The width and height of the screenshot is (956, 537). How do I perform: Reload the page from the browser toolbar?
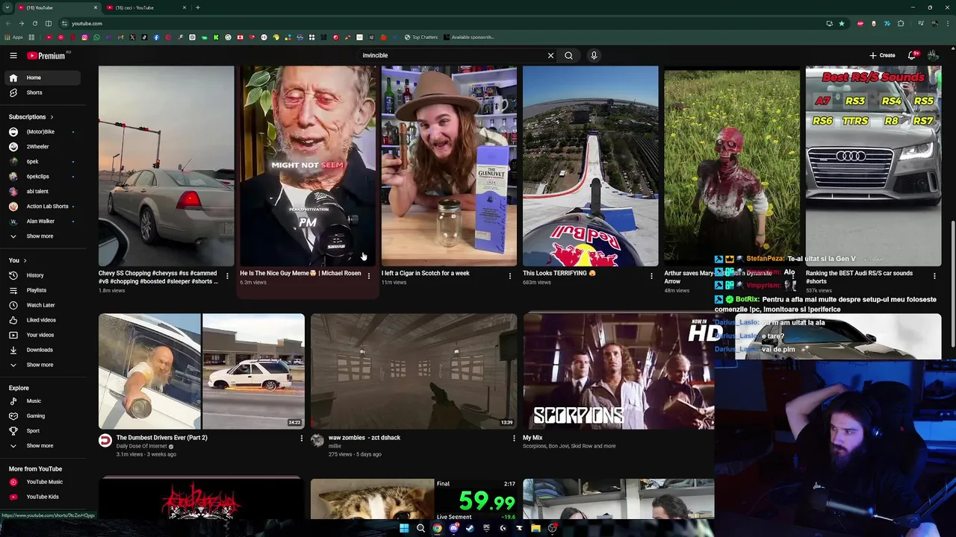[x=34, y=24]
